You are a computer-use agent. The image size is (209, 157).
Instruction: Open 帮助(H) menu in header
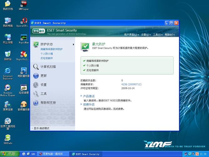tap(170, 35)
